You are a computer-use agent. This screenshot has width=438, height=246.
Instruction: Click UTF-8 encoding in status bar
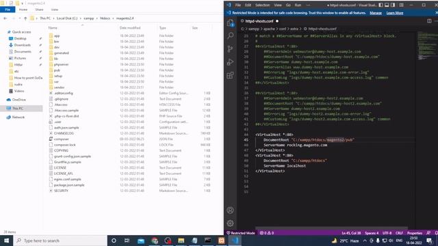pyautogui.click(x=387, y=233)
